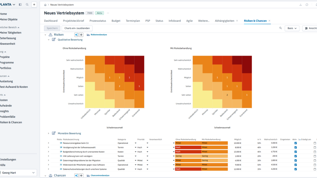This screenshot has width=317, height=178.
Task: Click the plus button next to search
Action: [34, 4]
